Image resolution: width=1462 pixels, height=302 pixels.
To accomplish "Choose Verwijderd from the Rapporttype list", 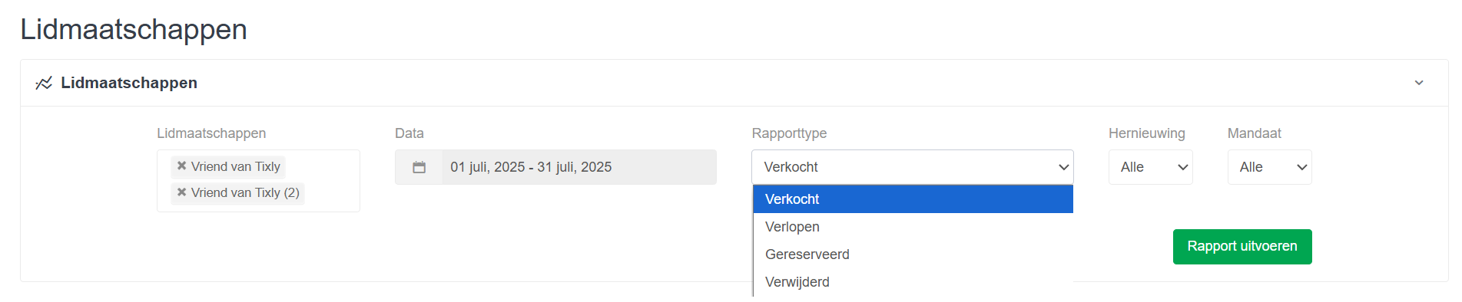I will point(913,282).
